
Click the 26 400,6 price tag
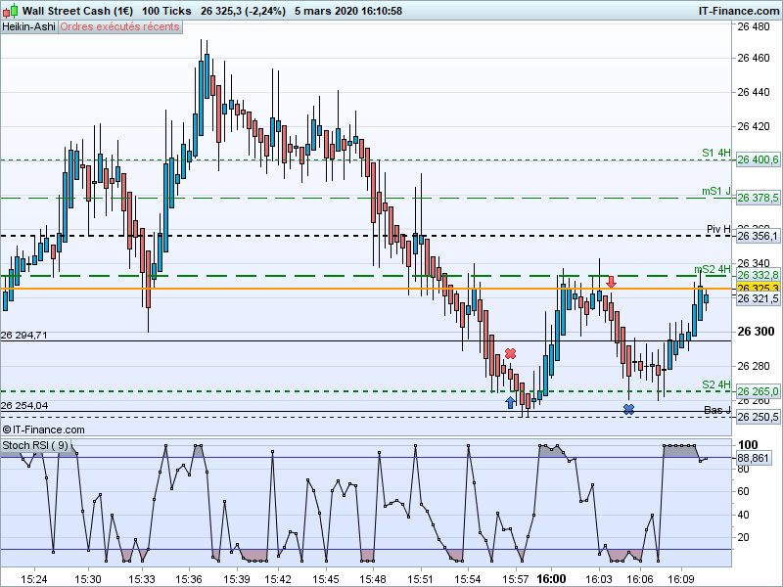point(758,159)
